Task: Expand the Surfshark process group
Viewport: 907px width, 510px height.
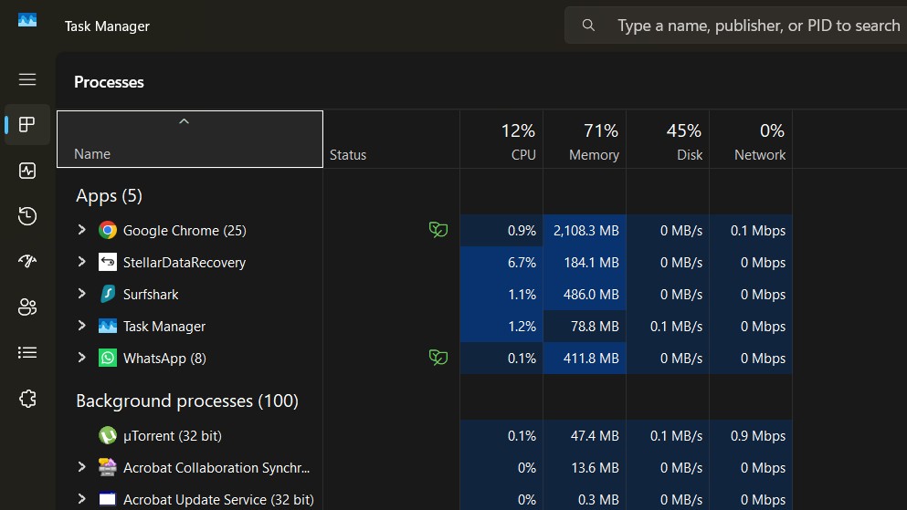Action: point(81,294)
